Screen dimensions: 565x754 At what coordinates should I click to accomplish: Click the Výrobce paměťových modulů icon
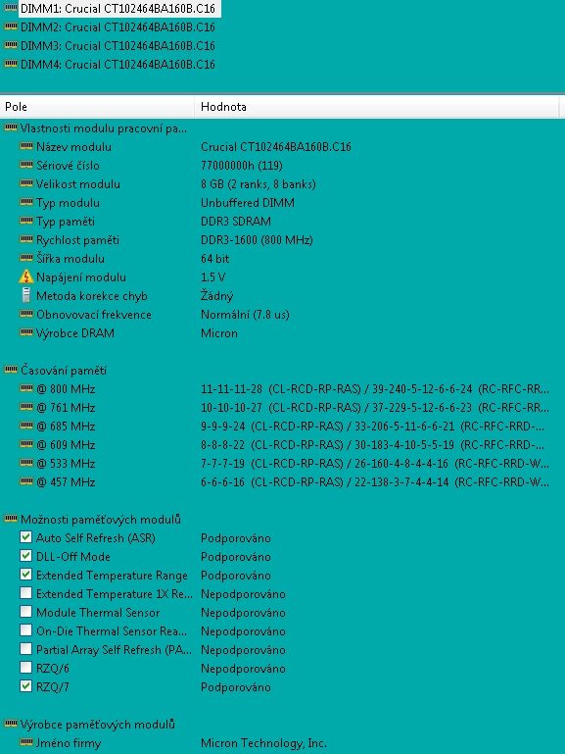[x=11, y=724]
